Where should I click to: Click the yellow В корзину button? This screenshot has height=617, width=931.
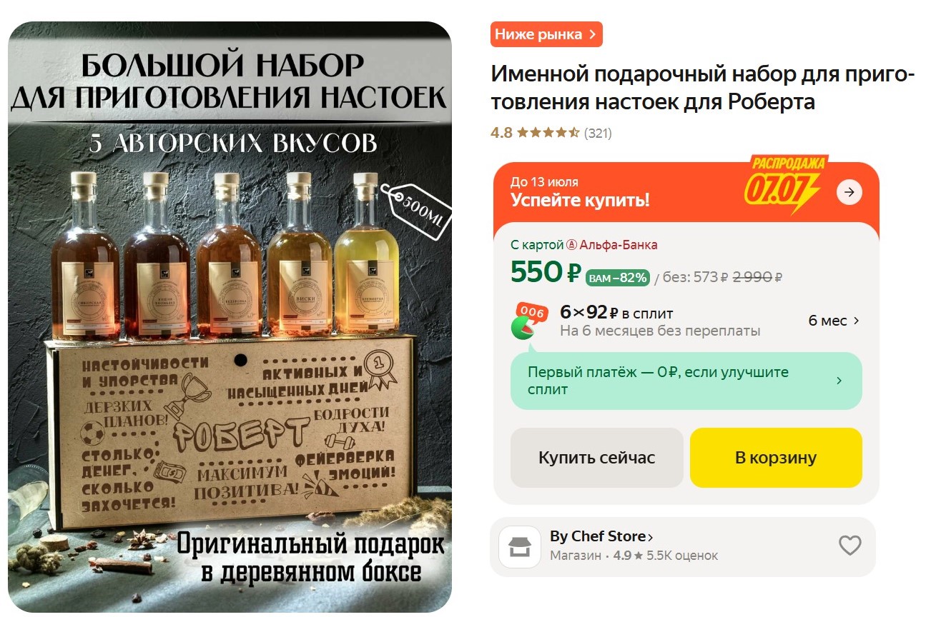click(776, 458)
